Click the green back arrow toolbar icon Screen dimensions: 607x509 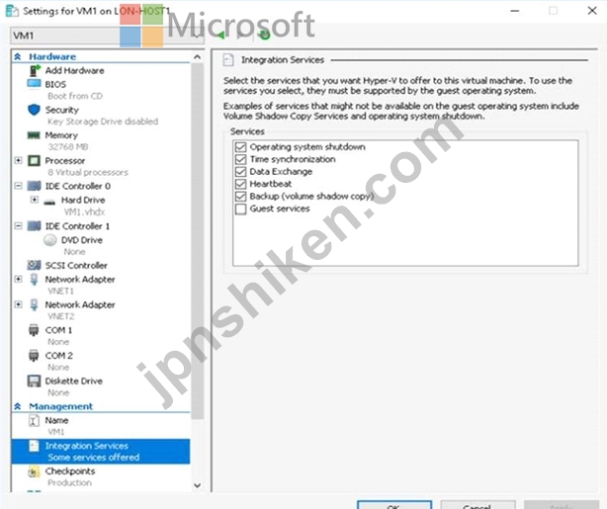pos(220,36)
